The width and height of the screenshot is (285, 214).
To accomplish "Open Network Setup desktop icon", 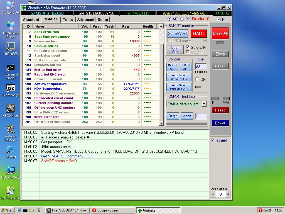I will coord(11,172).
